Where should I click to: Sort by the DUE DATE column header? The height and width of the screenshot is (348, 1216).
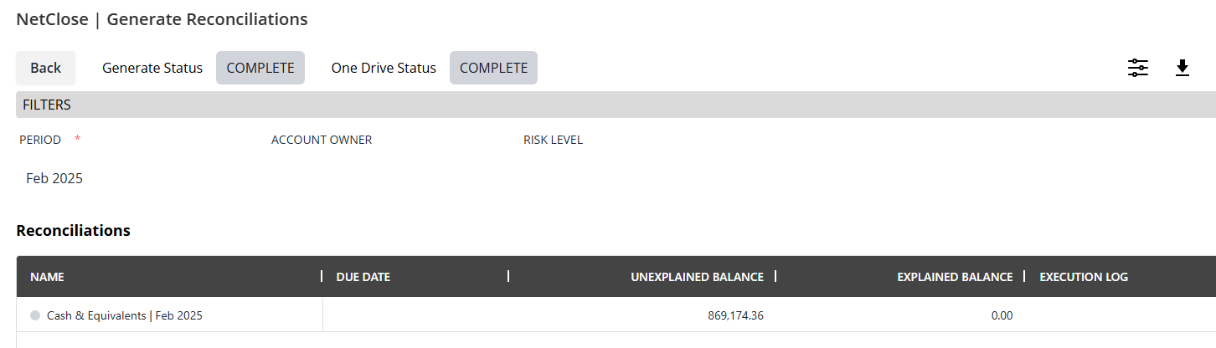(363, 277)
